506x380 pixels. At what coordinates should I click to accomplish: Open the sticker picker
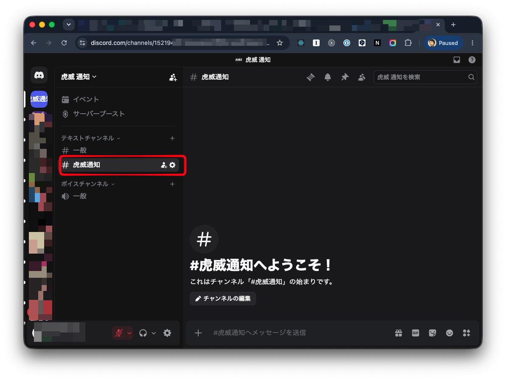coord(433,333)
